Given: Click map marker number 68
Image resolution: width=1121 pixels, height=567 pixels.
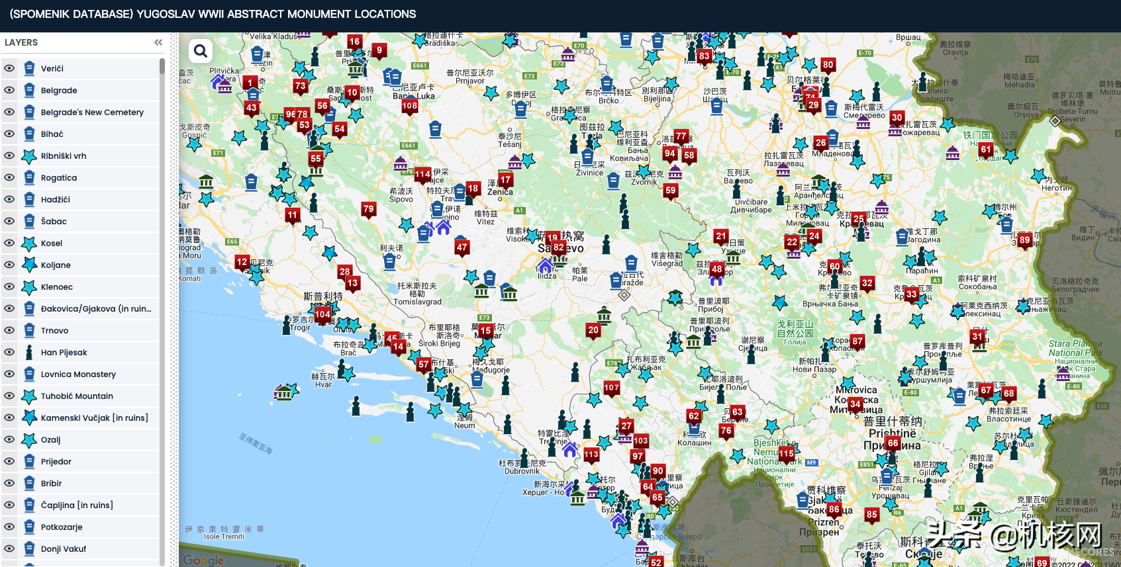Looking at the screenshot, I should point(1008,394).
